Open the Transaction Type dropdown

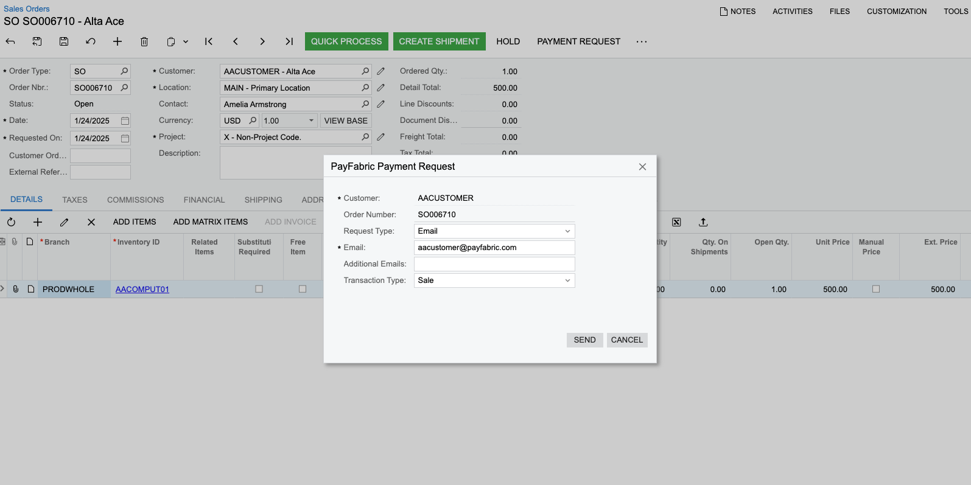click(x=567, y=281)
